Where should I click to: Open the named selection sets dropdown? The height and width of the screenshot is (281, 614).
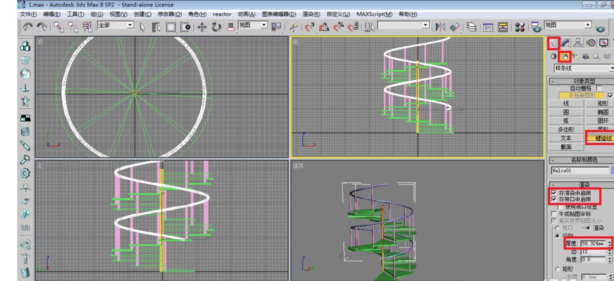(403, 25)
